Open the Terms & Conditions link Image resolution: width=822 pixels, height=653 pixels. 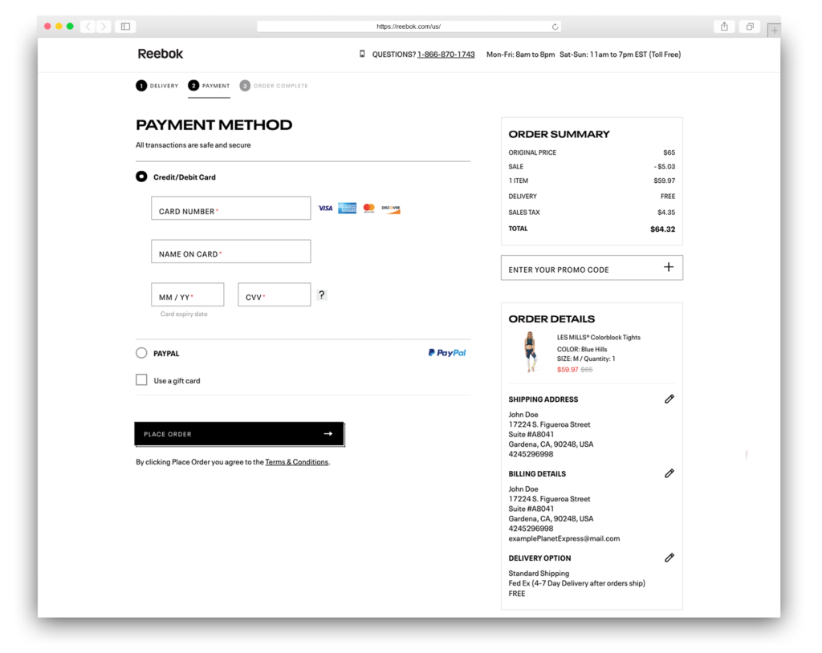coord(297,462)
